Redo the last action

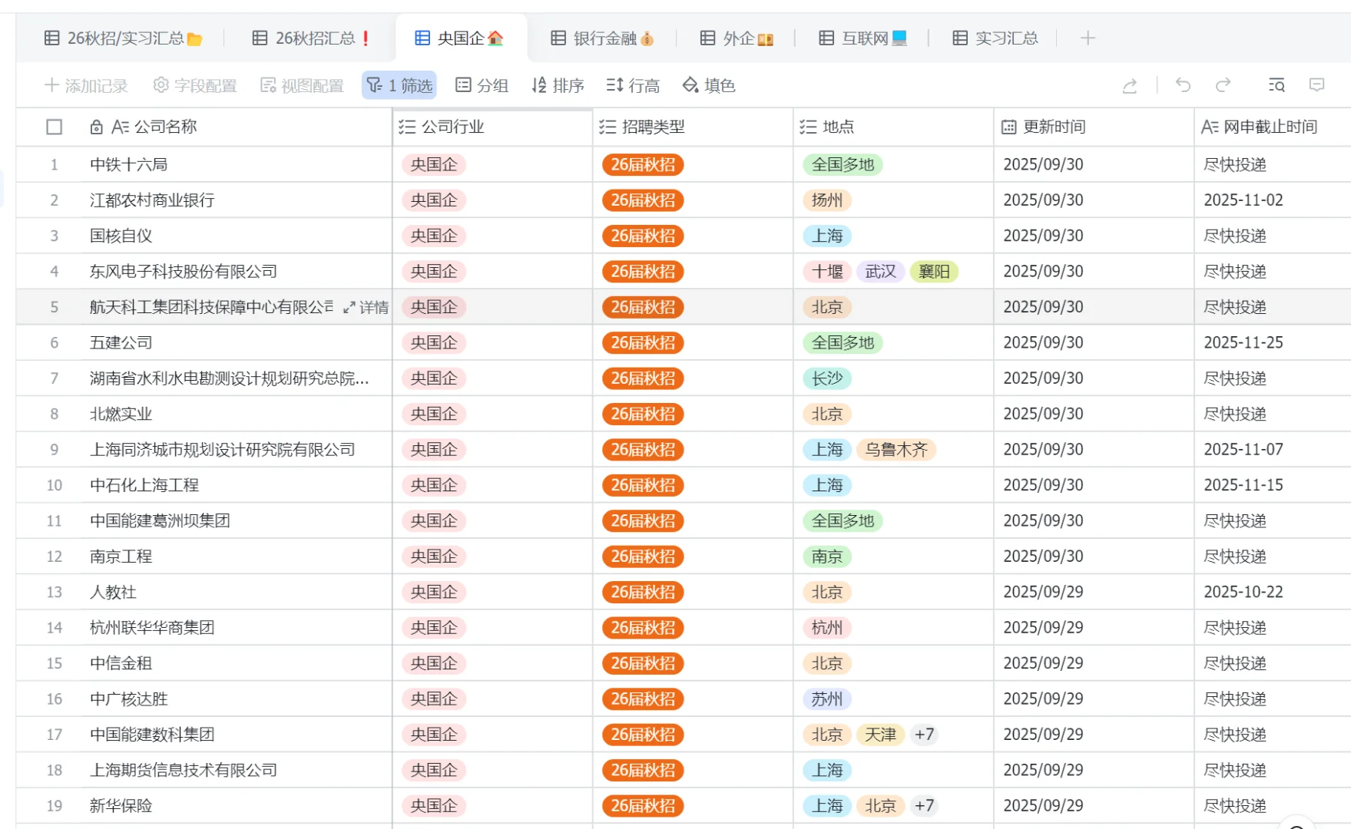(x=1224, y=85)
